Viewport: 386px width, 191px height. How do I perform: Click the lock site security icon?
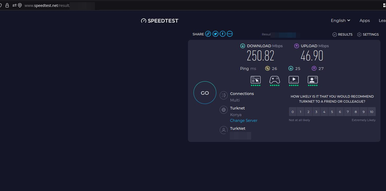pos(7,5)
